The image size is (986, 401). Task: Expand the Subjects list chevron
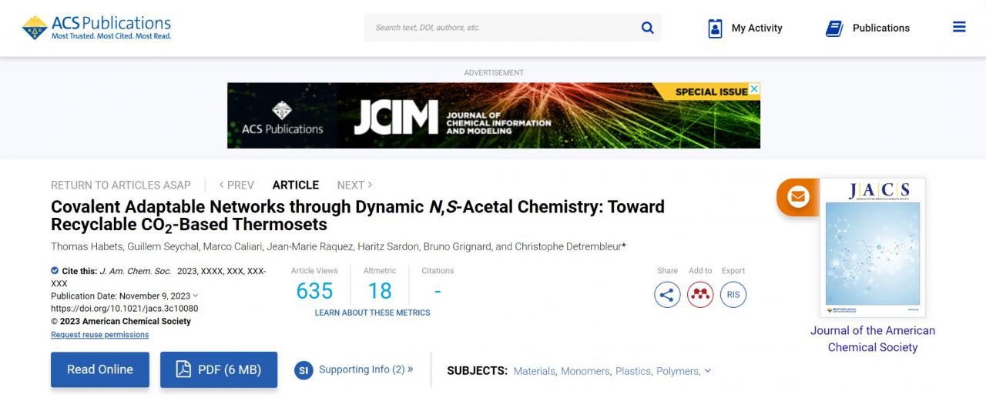point(708,370)
